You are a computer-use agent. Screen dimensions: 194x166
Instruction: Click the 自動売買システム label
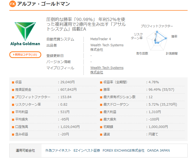(x=60, y=39)
